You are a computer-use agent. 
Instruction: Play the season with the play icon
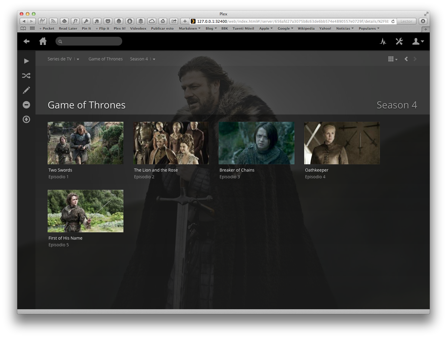(x=26, y=61)
